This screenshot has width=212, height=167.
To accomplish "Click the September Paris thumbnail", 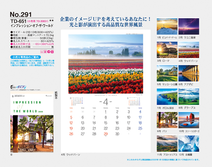I will (x=167, y=120).
